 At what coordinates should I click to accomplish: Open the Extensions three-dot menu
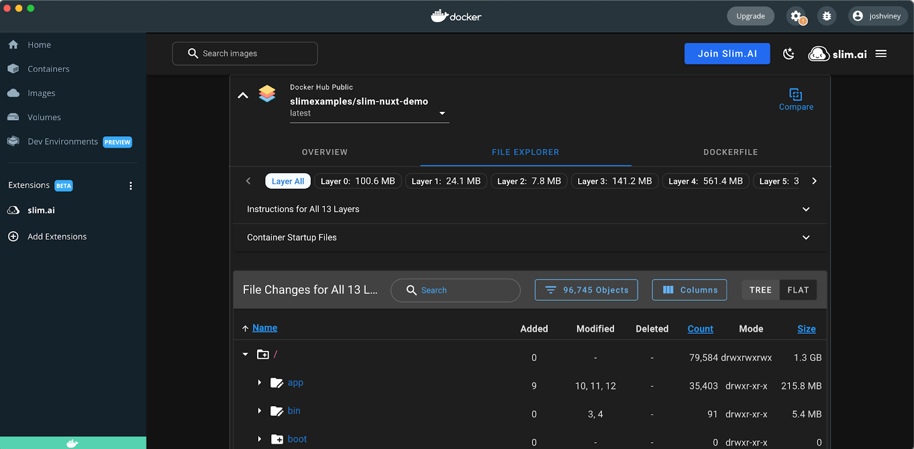[x=131, y=186]
